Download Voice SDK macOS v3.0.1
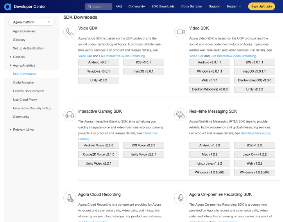This screenshot has height=222, width=283. click(143, 71)
